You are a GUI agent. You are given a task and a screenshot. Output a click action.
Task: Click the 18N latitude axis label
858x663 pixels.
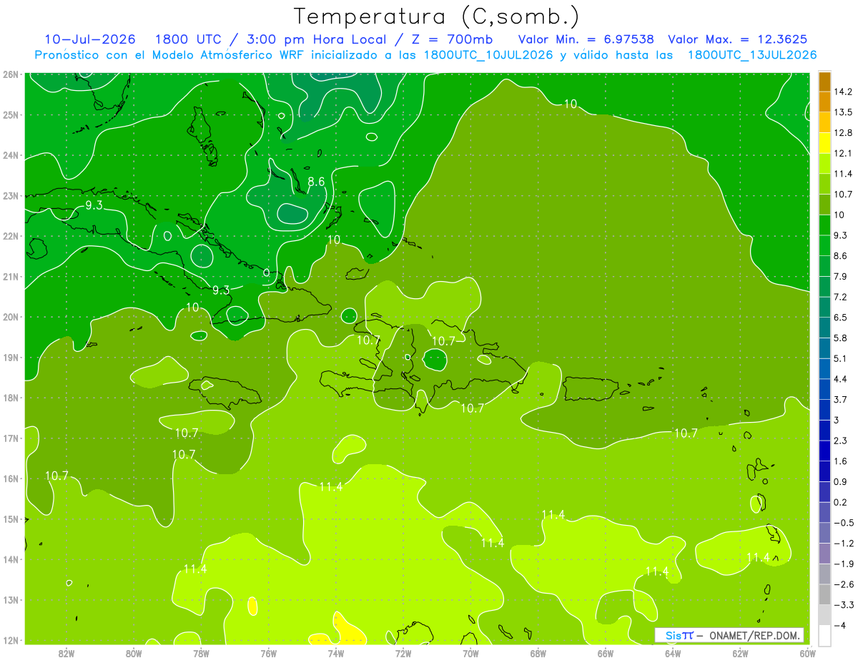coord(11,397)
